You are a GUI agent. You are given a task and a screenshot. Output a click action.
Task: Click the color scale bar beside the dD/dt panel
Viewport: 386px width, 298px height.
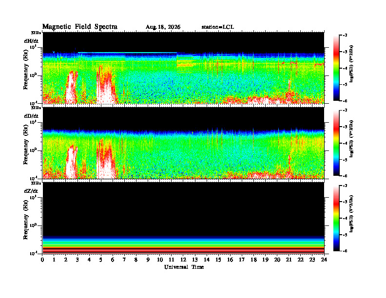(336, 143)
